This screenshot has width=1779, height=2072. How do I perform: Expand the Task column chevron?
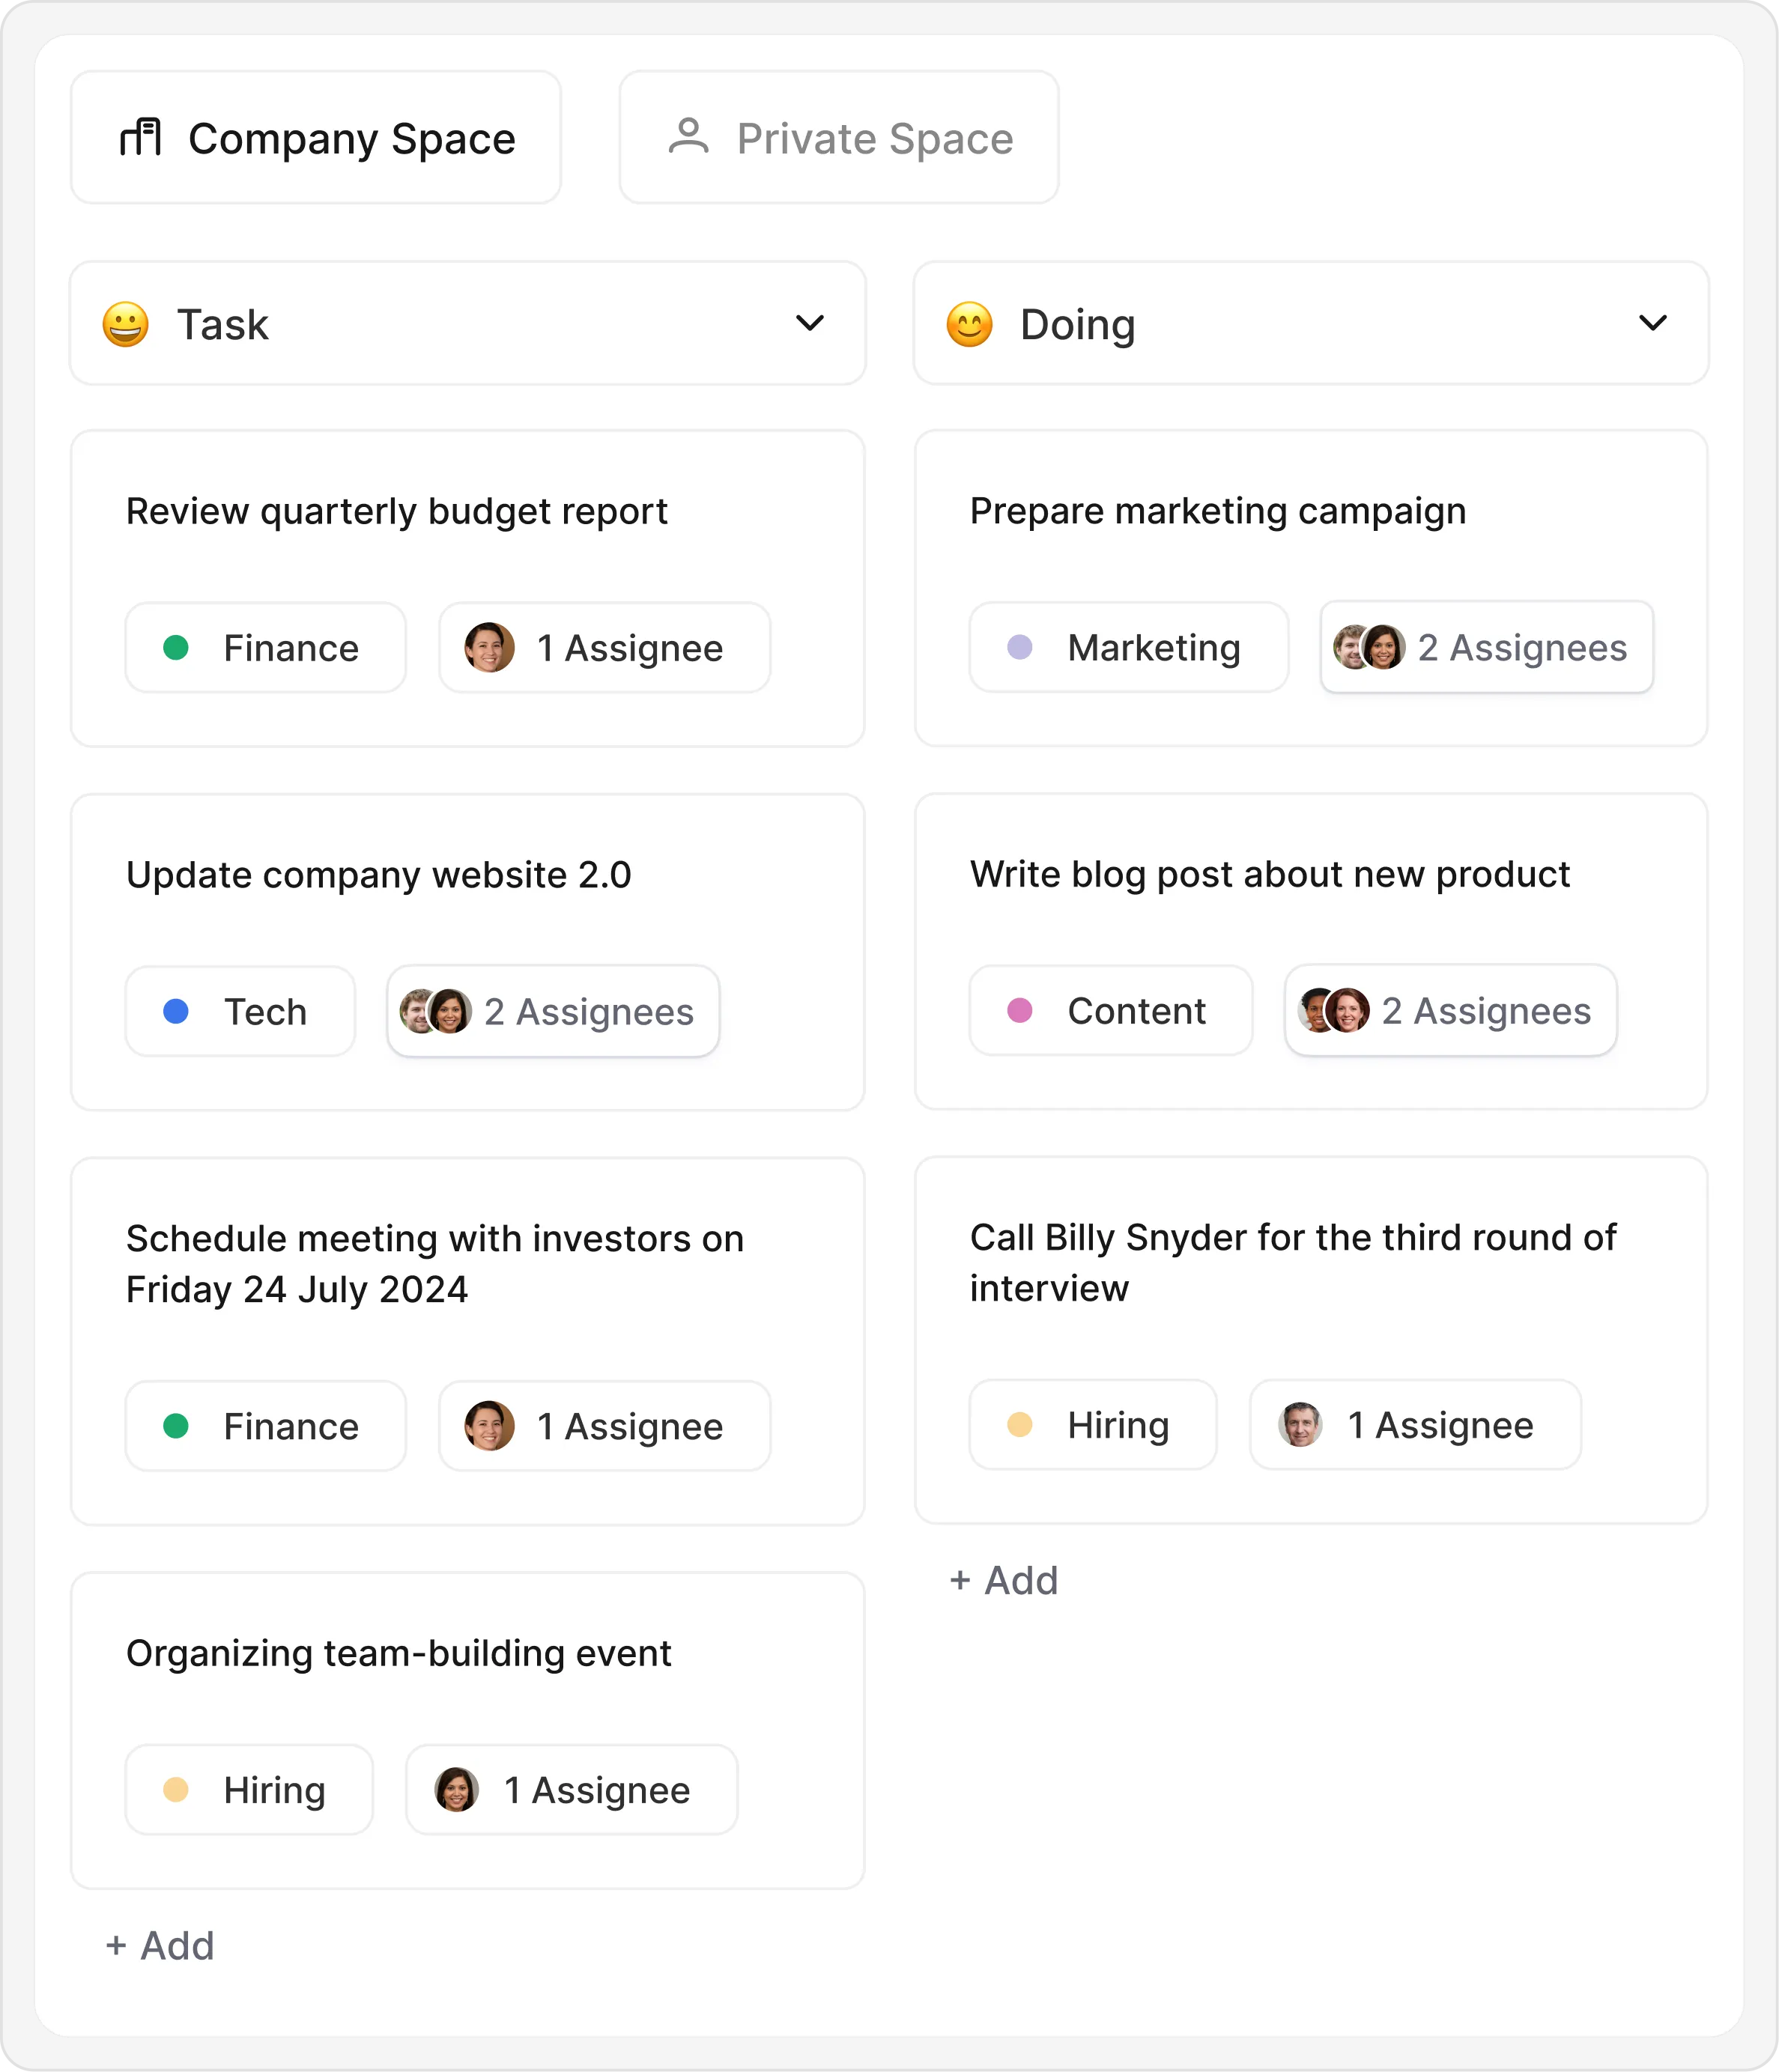pos(810,323)
